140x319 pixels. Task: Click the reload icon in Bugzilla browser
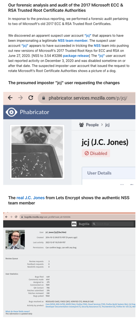coord(16,217)
